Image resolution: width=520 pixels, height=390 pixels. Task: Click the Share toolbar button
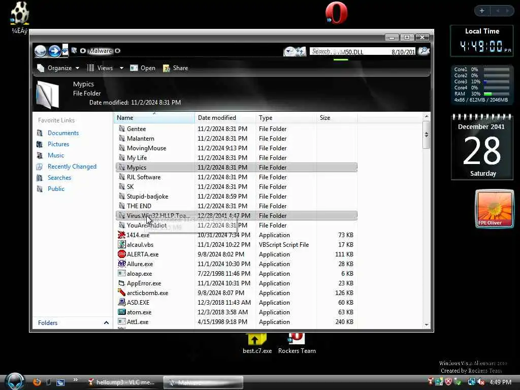(x=175, y=68)
